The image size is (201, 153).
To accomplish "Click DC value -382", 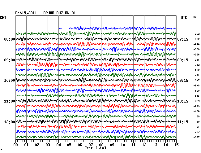I will [x=196, y=65].
